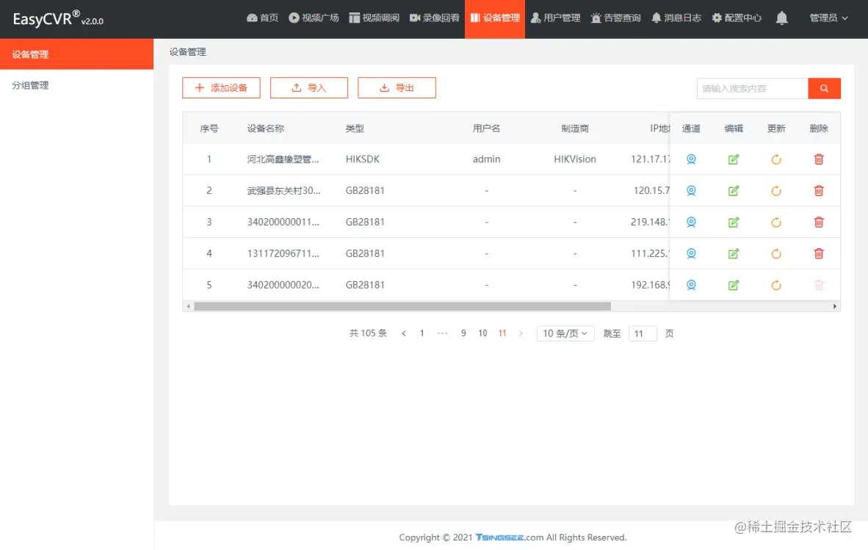Open the 视频广场 menu
The height and width of the screenshot is (550, 868).
pos(314,18)
